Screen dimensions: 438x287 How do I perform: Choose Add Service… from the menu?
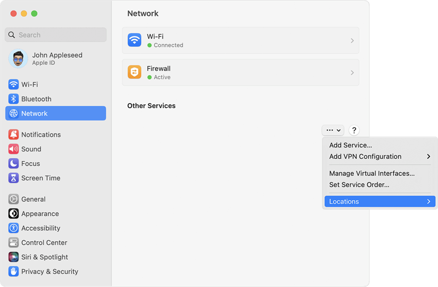click(x=350, y=145)
